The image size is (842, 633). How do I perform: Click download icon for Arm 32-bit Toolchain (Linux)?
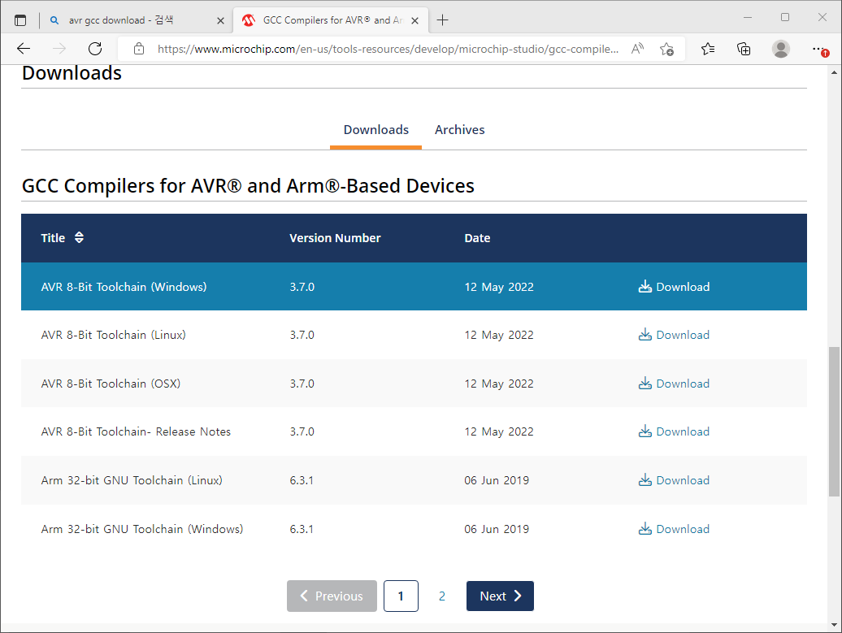(x=645, y=480)
